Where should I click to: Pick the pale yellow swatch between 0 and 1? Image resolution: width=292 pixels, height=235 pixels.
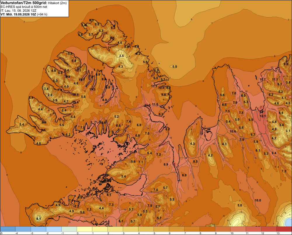click(x=85, y=229)
